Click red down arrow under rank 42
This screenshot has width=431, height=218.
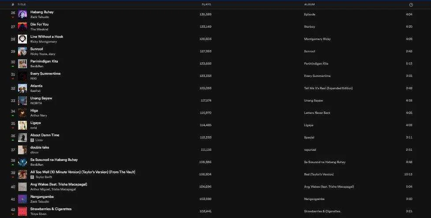click(x=13, y=214)
